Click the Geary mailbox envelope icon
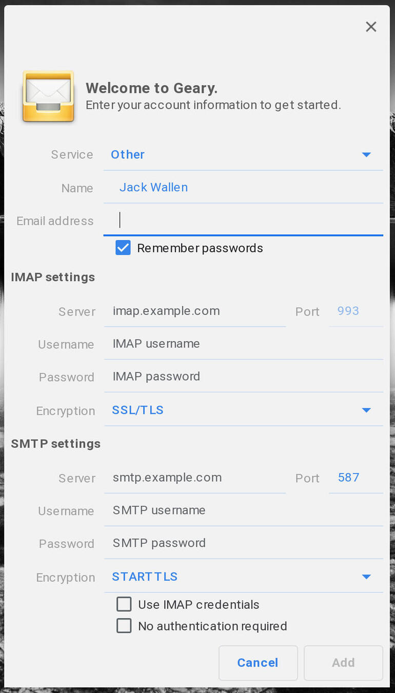395x693 pixels. point(48,96)
